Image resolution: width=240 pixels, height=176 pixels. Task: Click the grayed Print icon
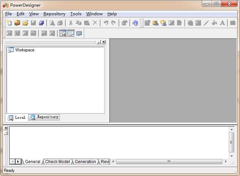pyautogui.click(x=60, y=23)
